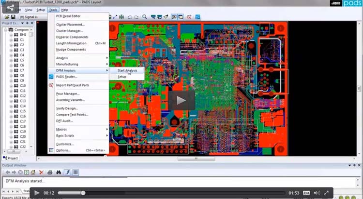The height and width of the screenshot is (199, 363).
Task: Choose Start Analysis from the DFM submenu
Action: tap(127, 70)
